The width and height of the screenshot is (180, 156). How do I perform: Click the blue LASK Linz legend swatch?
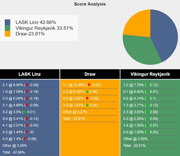pos(8,22)
